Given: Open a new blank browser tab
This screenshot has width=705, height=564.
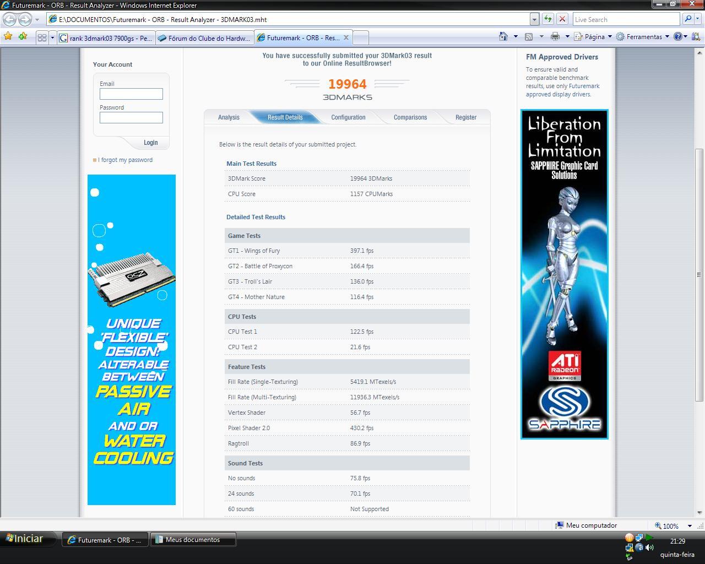Looking at the screenshot, I should [x=360, y=38].
